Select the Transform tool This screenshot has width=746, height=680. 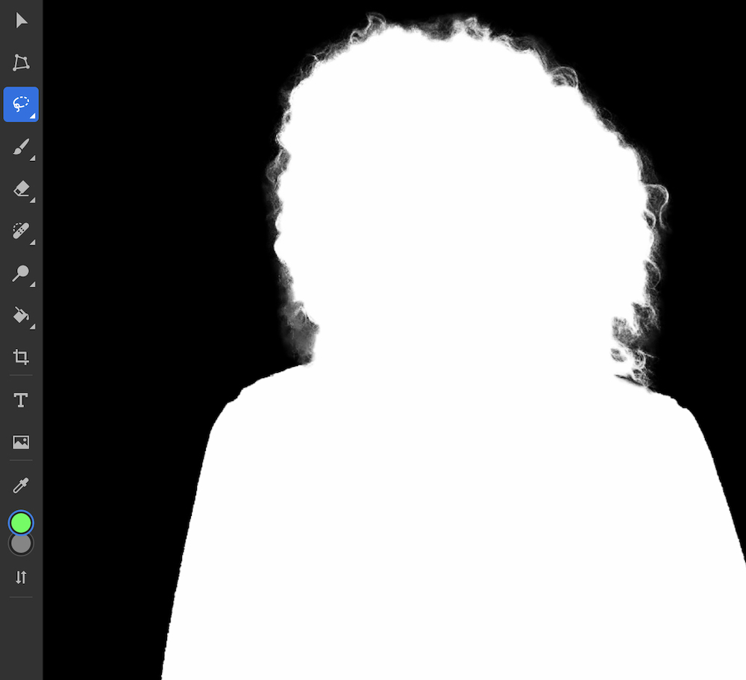[x=21, y=63]
